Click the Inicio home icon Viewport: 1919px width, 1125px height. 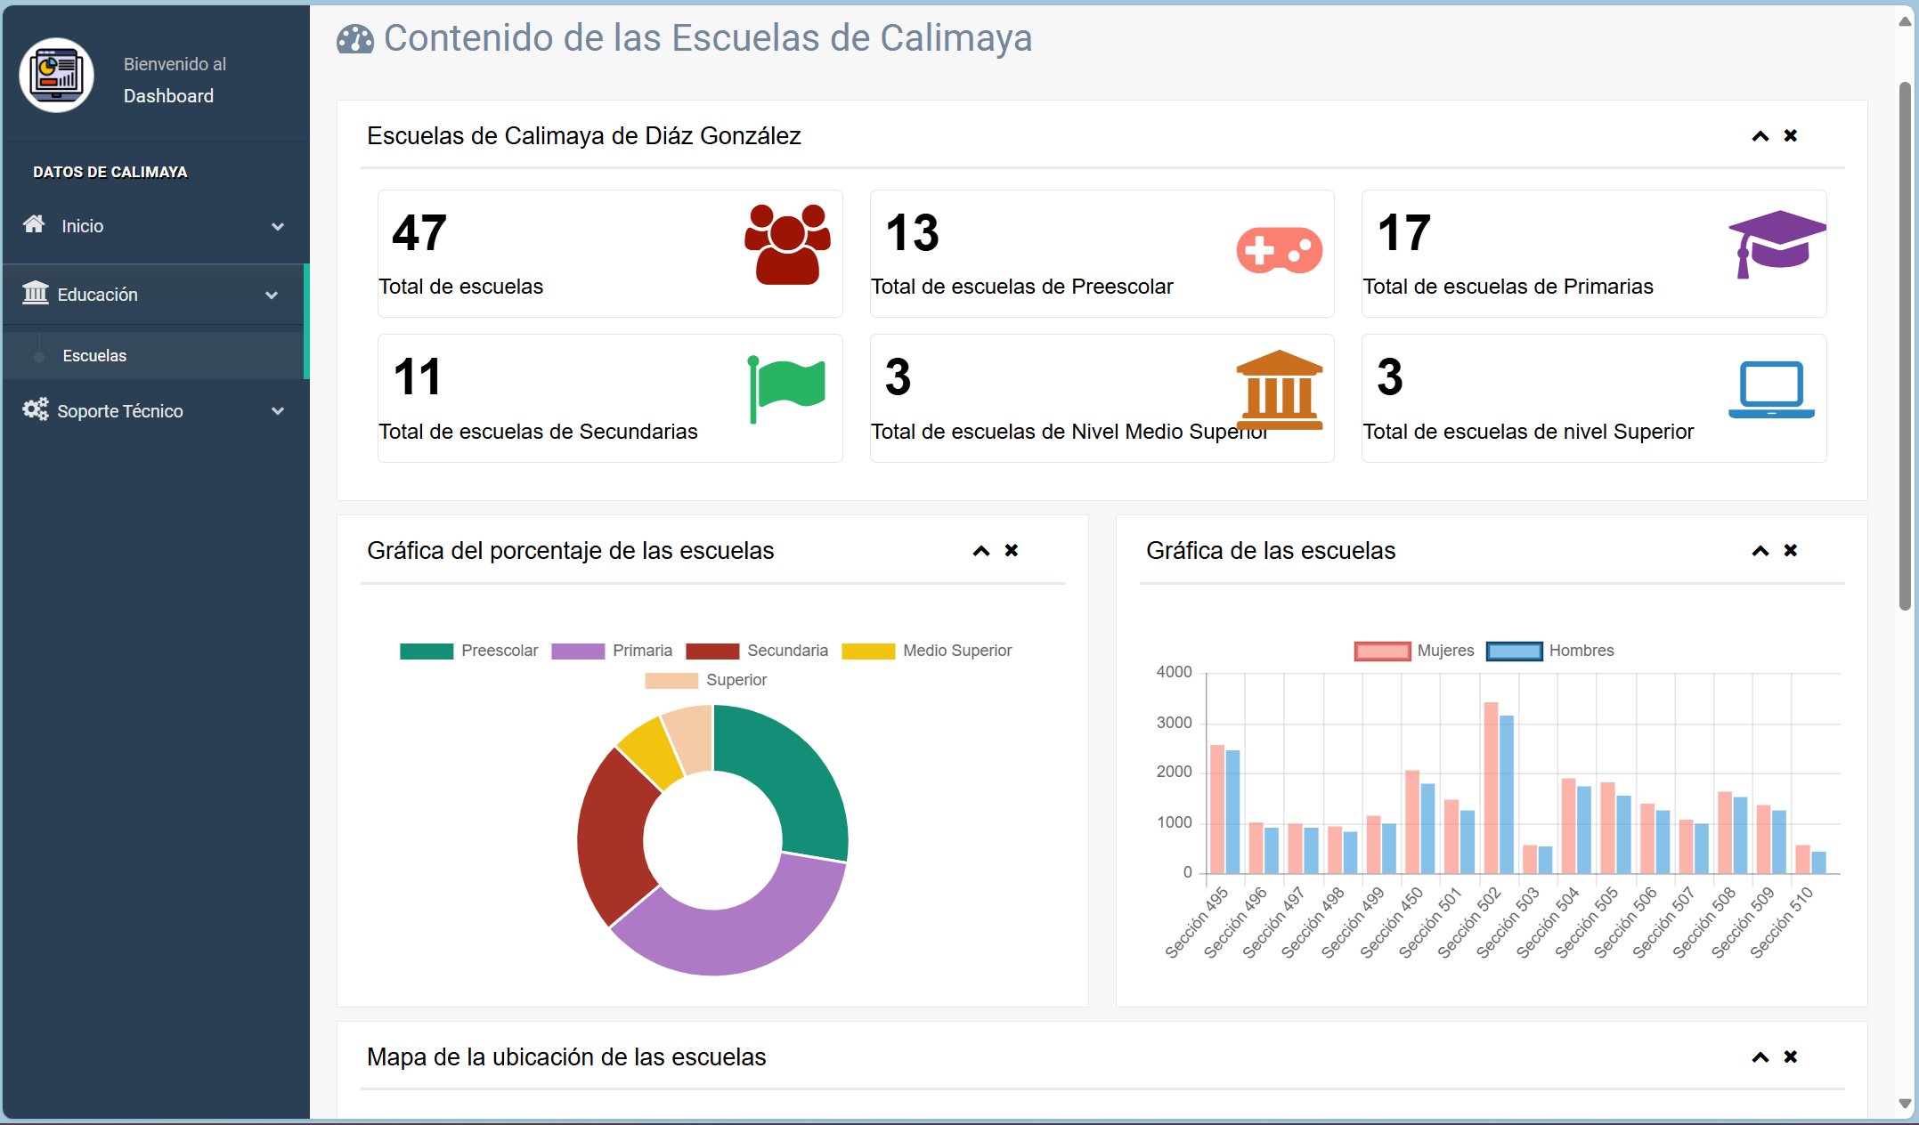click(34, 224)
